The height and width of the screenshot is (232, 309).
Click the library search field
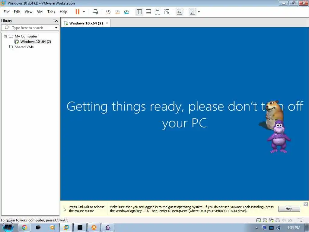click(x=30, y=28)
